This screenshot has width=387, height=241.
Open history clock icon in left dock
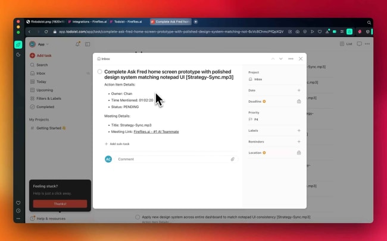pyautogui.click(x=18, y=211)
